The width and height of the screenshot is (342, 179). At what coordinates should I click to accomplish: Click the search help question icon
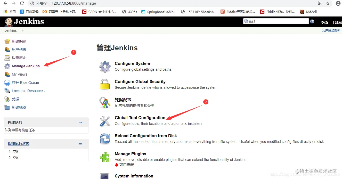[312, 21]
